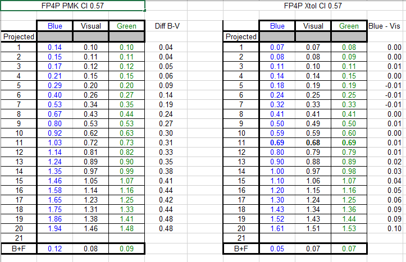Select the Green header in the PMK table
Viewport: 406px width, 262px height.
[x=126, y=26]
